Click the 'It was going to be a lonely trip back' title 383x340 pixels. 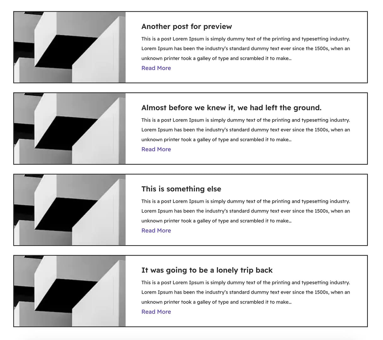207,270
